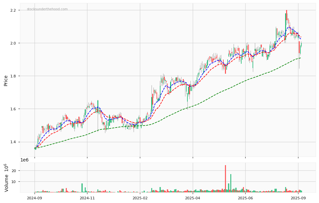The height and width of the screenshot is (203, 319).
Task: Click the tallest green volume bar
Action: [x=231, y=183]
